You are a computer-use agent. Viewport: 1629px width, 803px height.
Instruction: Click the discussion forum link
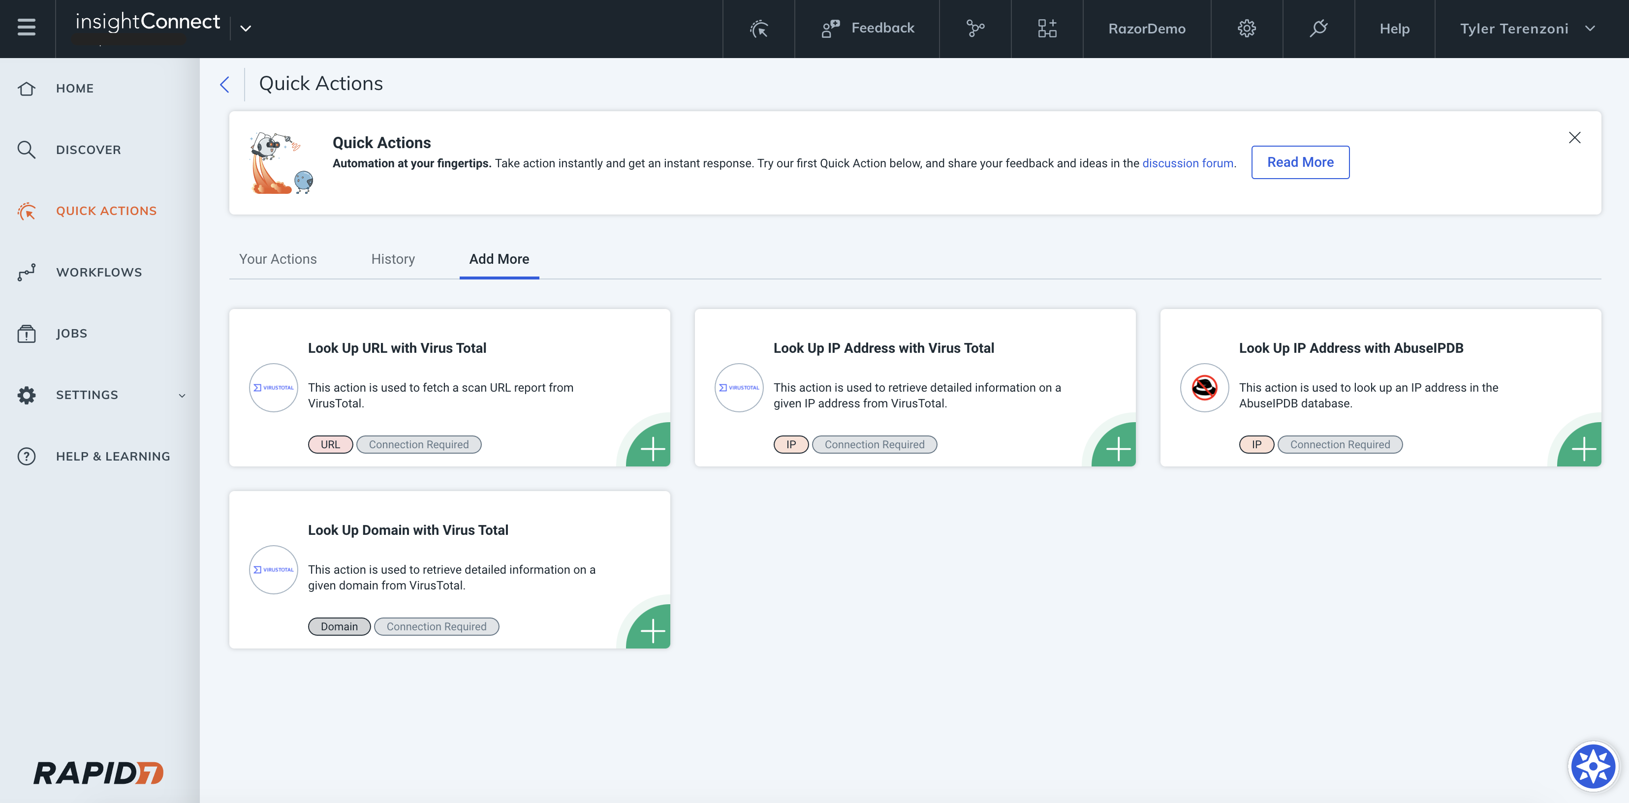click(1188, 162)
